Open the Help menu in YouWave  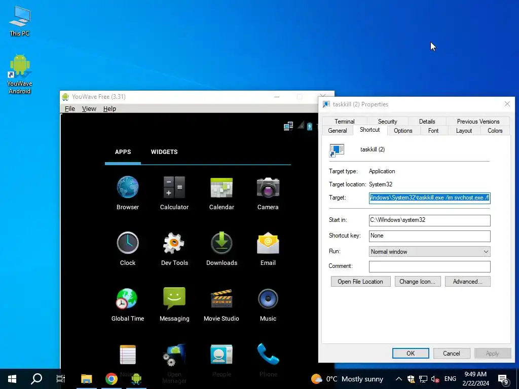109,108
